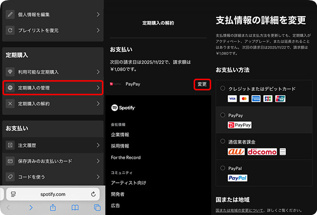Click the restore icon beside プレイリストを復元
Image resolution: width=317 pixels, height=215 pixels.
pos(10,30)
